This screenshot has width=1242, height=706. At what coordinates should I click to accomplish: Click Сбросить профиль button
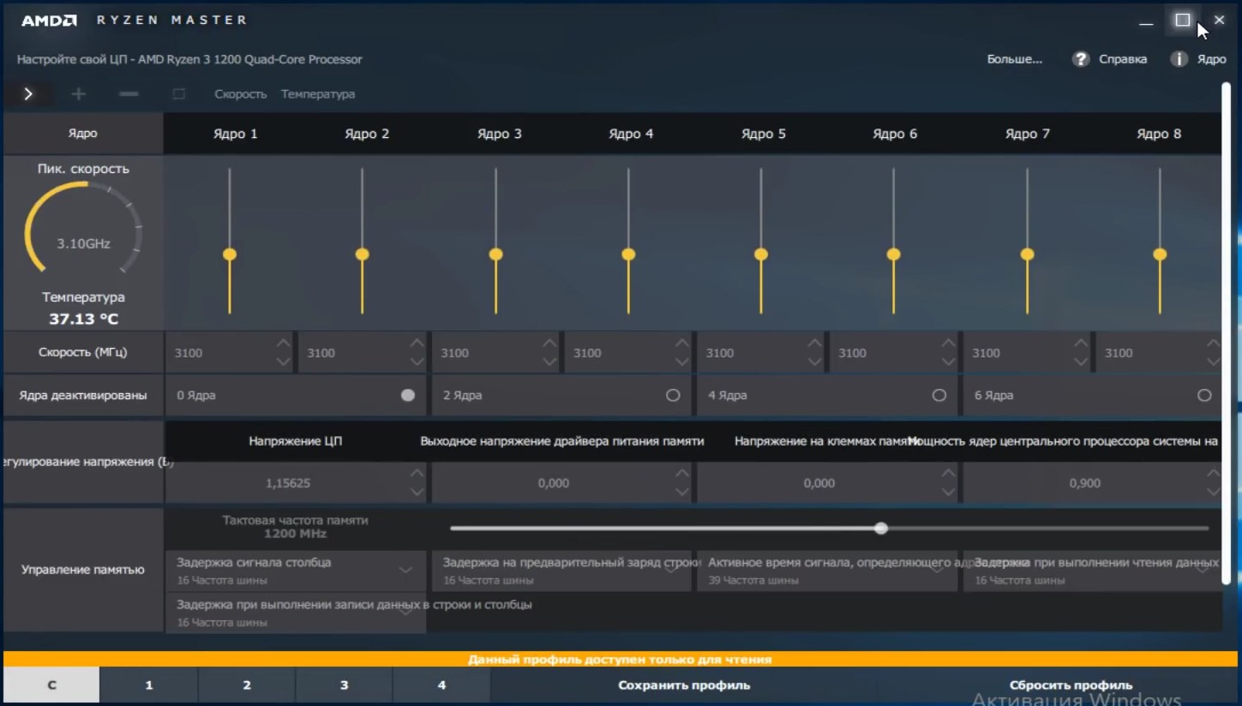click(1071, 685)
